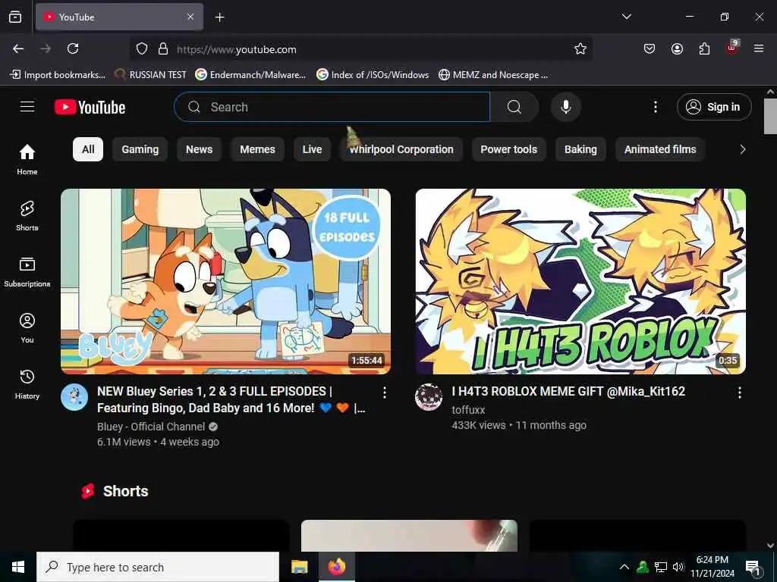Open File Explorer from the taskbar
The image size is (777, 582).
pyautogui.click(x=299, y=567)
